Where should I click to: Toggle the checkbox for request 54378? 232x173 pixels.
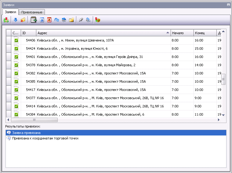(x=16, y=65)
